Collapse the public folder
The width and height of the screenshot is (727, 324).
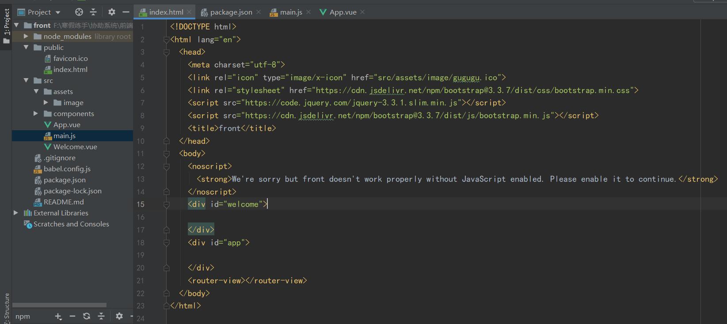tap(26, 47)
